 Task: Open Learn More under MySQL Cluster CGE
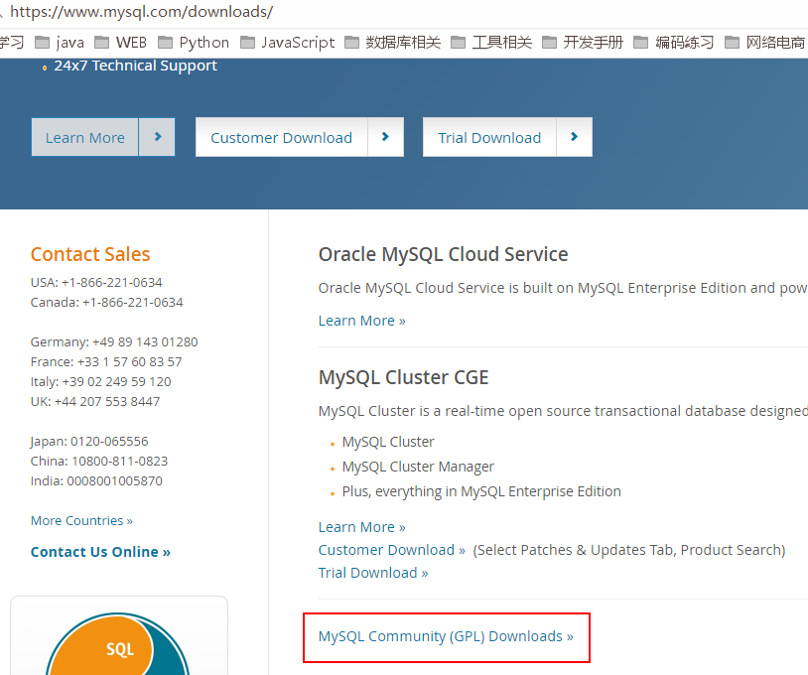pos(361,527)
